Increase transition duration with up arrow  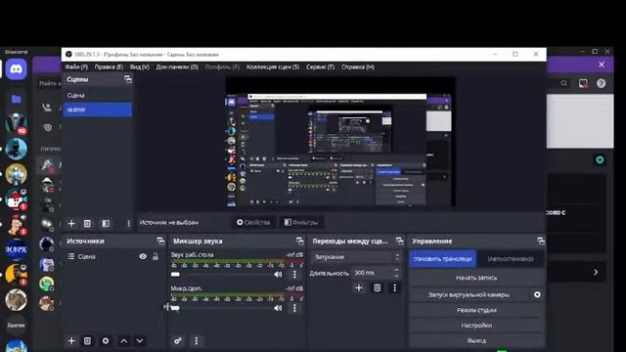(x=396, y=270)
